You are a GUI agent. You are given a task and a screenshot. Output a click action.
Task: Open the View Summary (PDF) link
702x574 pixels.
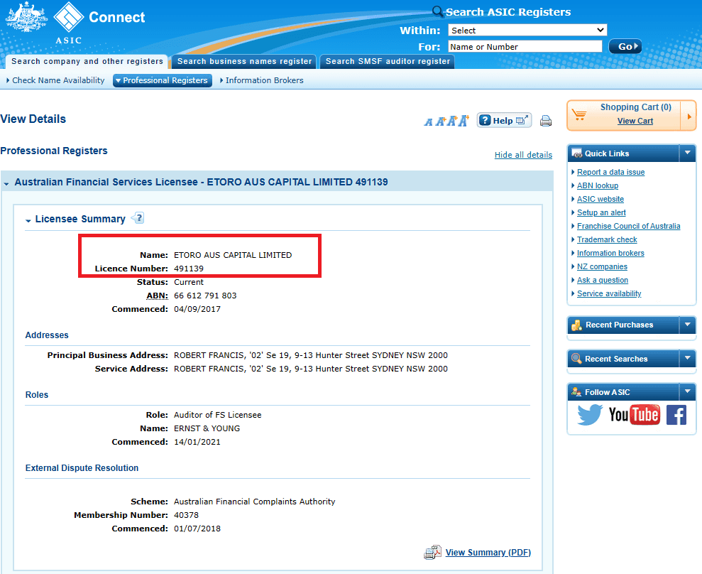(x=488, y=553)
